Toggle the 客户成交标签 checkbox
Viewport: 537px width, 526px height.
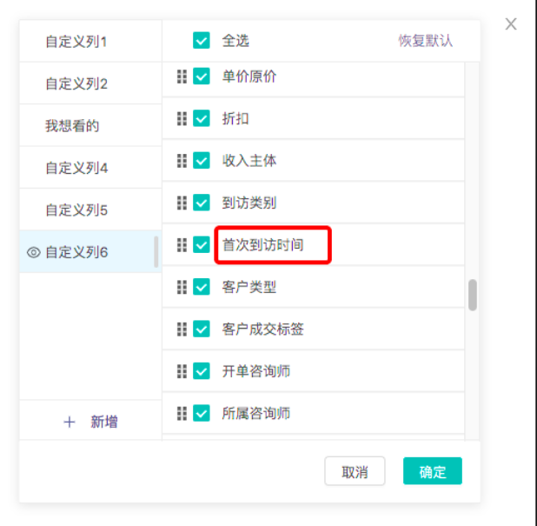coord(202,329)
